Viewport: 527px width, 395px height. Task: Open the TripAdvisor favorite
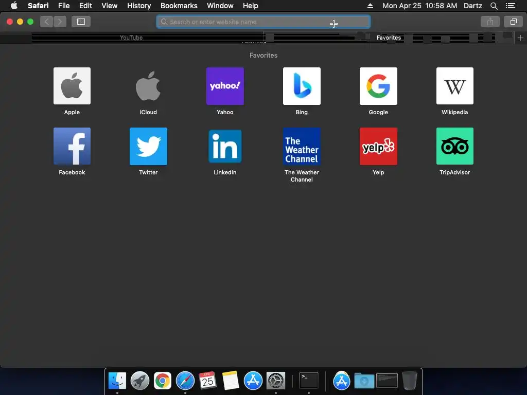pos(455,146)
